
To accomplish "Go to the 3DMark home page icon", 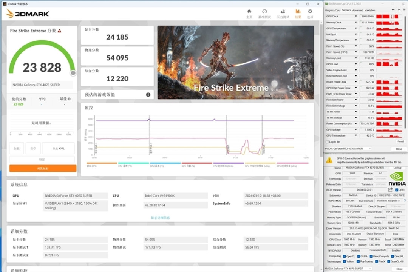I will click(249, 11).
